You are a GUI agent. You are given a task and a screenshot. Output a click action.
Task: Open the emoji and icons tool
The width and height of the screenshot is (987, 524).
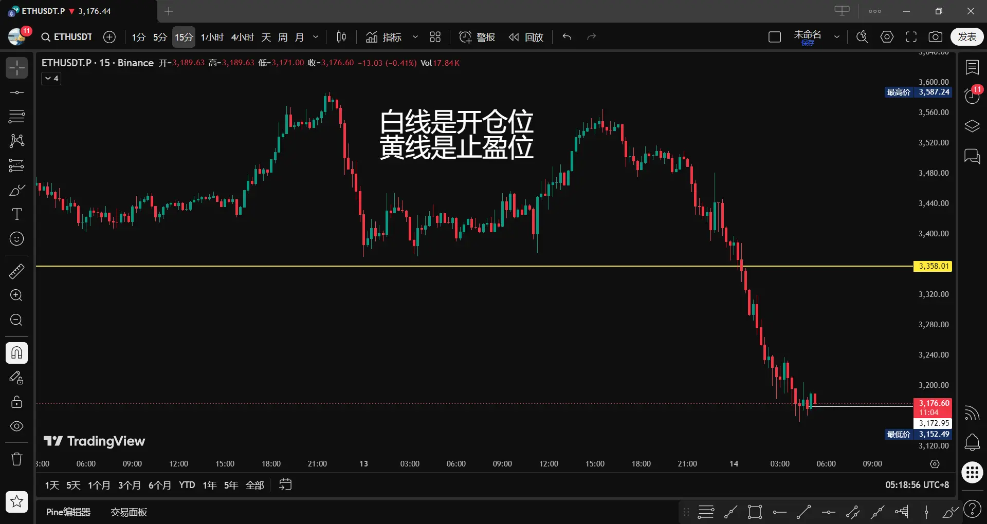click(16, 239)
